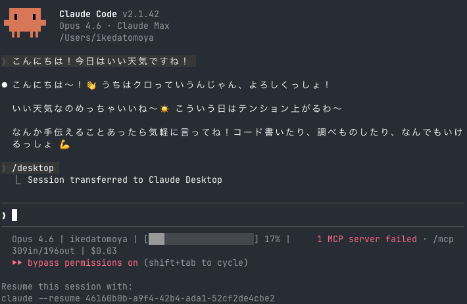467x304 pixels.
Task: Focus the prompt input field
Action: [x=233, y=215]
